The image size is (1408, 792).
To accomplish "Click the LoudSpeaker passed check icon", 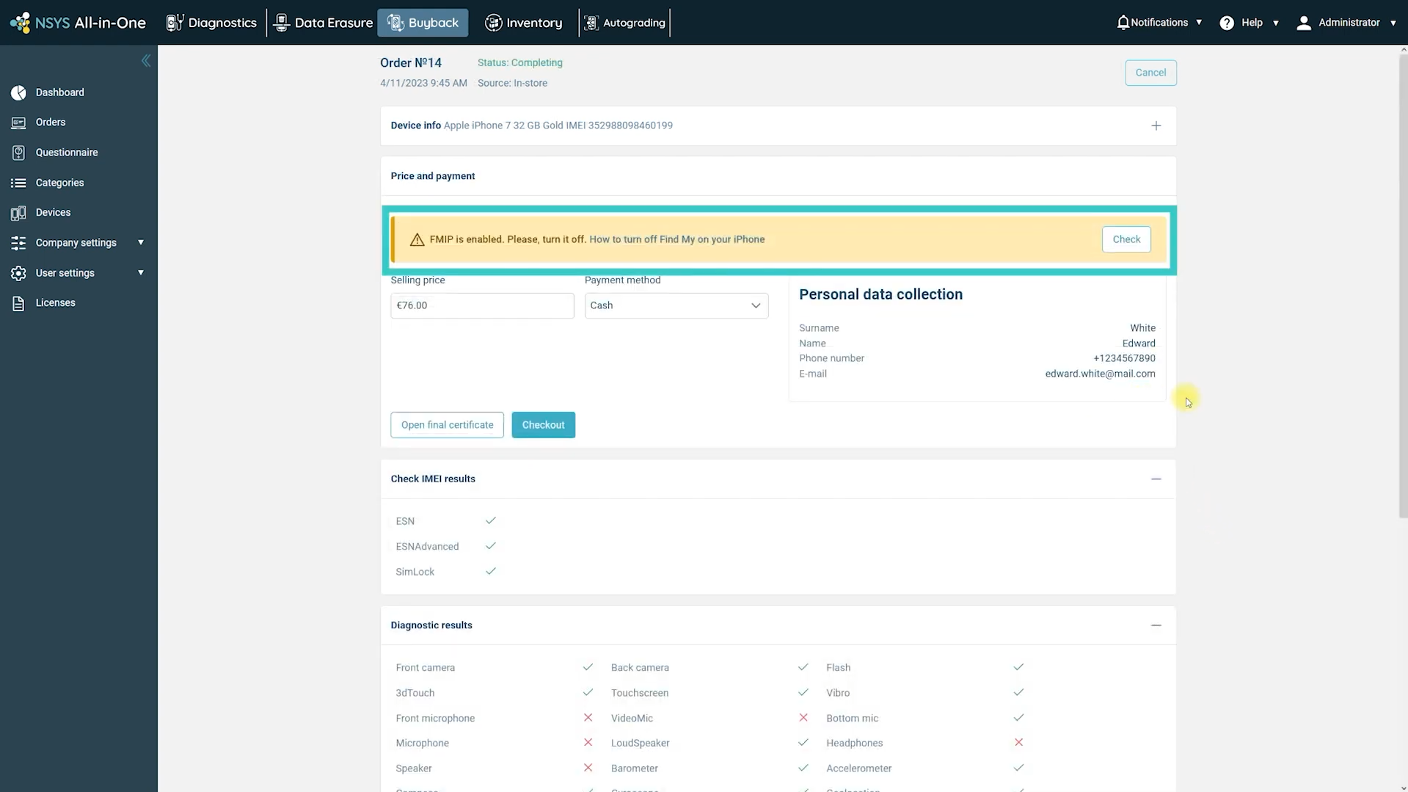I will pyautogui.click(x=803, y=743).
